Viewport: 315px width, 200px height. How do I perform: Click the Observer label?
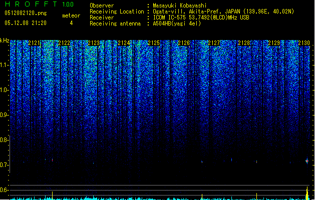pos(102,5)
